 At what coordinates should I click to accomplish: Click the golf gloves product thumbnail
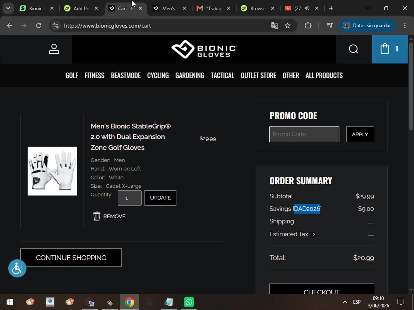[x=52, y=171]
